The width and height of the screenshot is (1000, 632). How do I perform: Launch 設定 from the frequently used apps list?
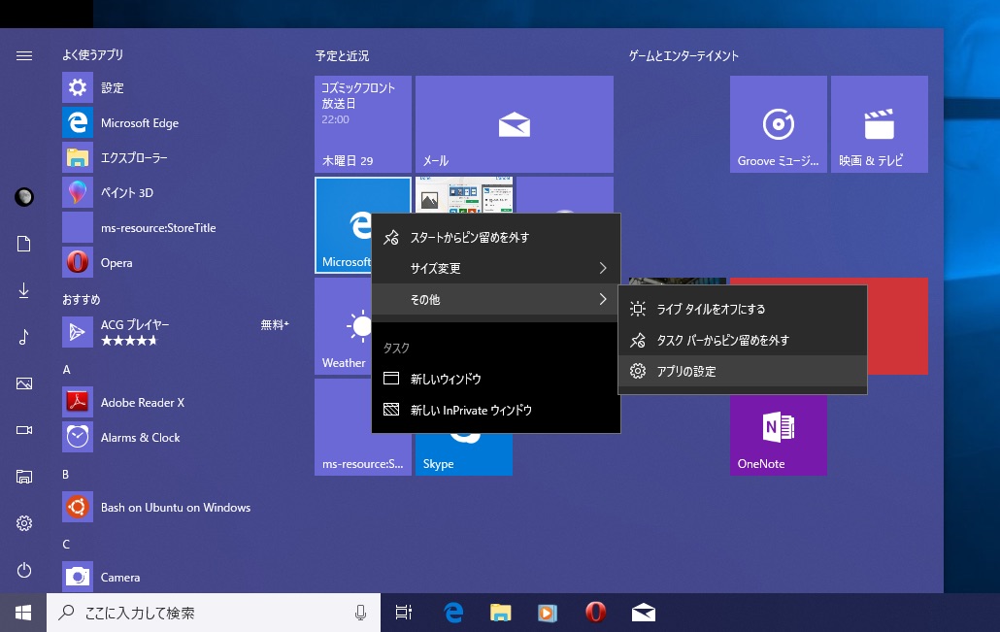click(176, 87)
